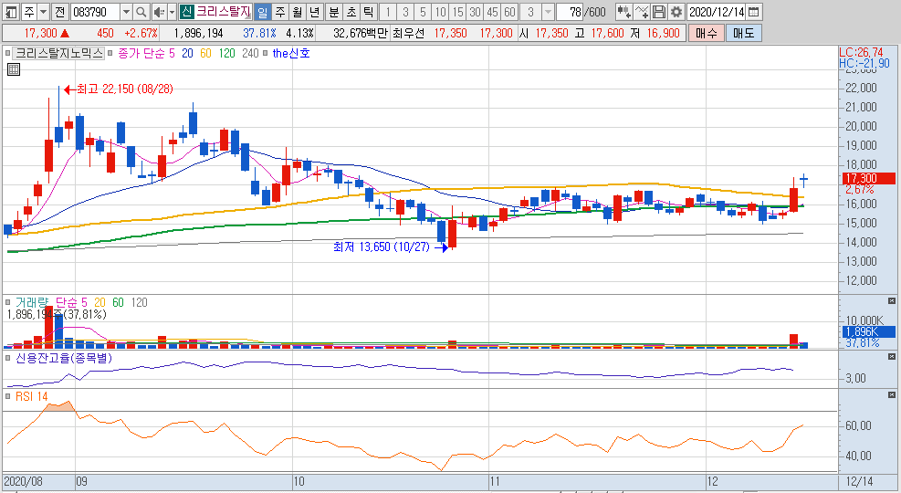The height and width of the screenshot is (493, 901).
Task: Click the신호 indicator label
Action: pyautogui.click(x=291, y=54)
